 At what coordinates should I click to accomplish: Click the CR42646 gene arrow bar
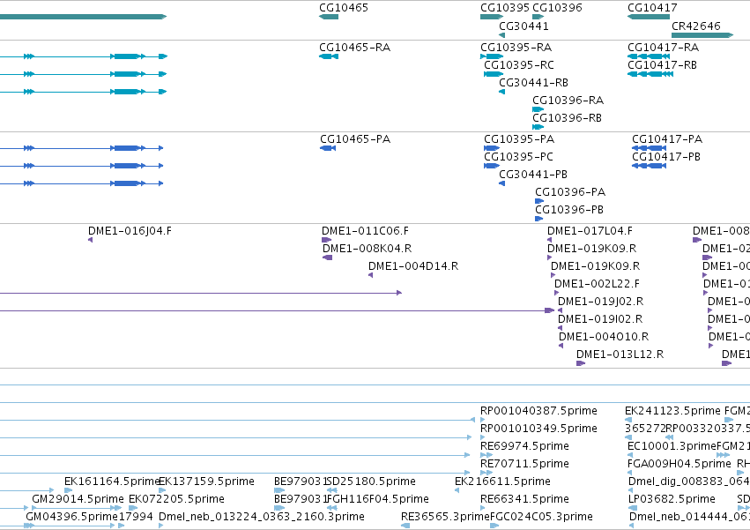point(702,35)
